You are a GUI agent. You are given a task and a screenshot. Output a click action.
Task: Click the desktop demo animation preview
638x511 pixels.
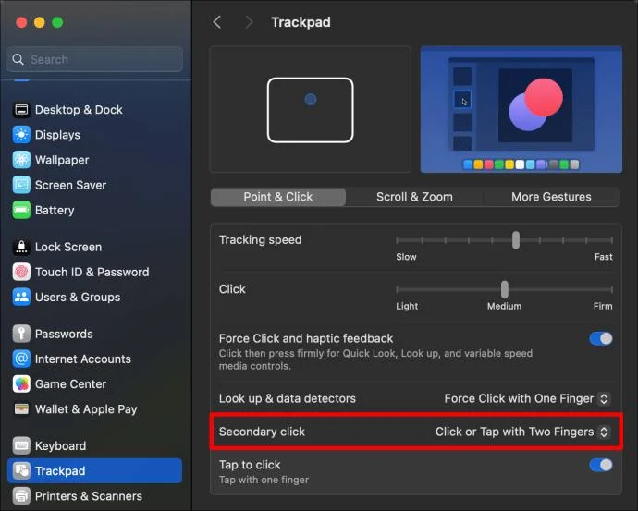(521, 109)
